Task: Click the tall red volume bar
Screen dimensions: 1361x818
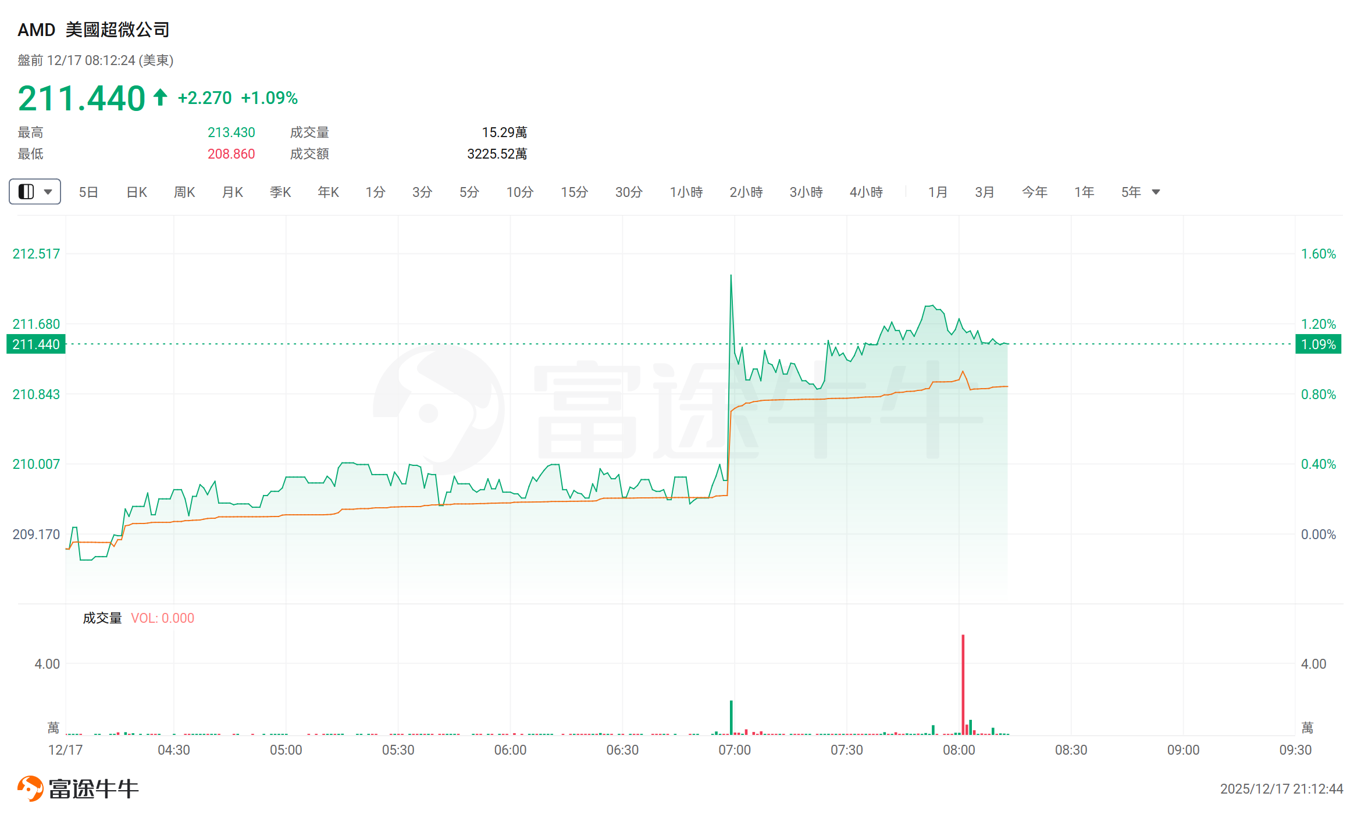Action: (963, 684)
